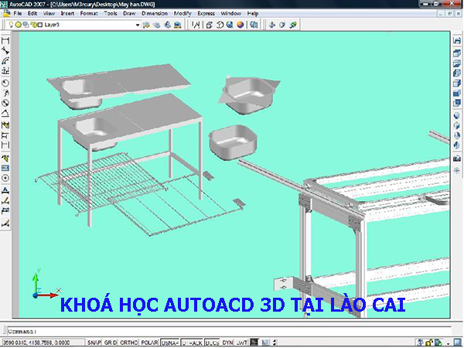The width and height of the screenshot is (464, 348).
Task: Toggle Layer3 lock icon
Action: [33, 25]
